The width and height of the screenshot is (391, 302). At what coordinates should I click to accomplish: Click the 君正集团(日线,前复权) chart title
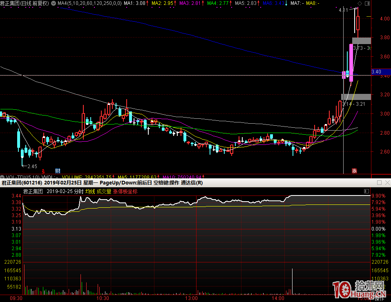(x=25, y=3)
